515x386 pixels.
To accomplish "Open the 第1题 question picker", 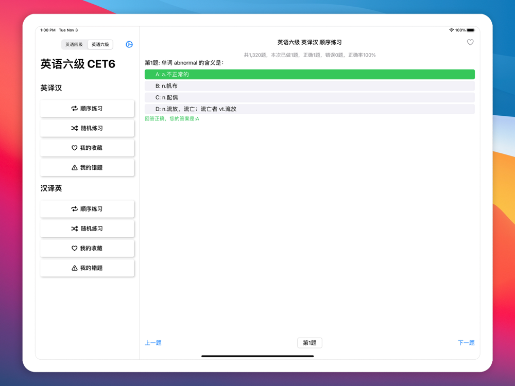I will 310,343.
